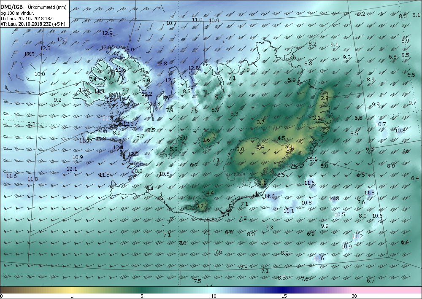Click the '30' tick label on color scale
The height and width of the screenshot is (299, 422).
point(354,296)
